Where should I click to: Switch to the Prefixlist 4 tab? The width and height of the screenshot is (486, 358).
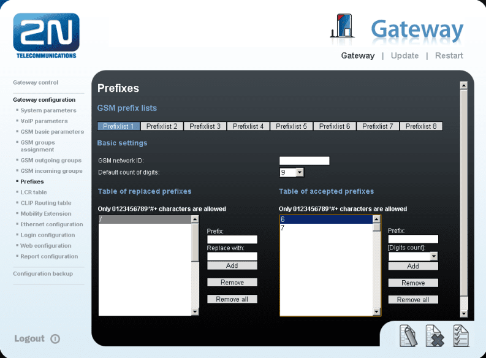[x=248, y=126]
